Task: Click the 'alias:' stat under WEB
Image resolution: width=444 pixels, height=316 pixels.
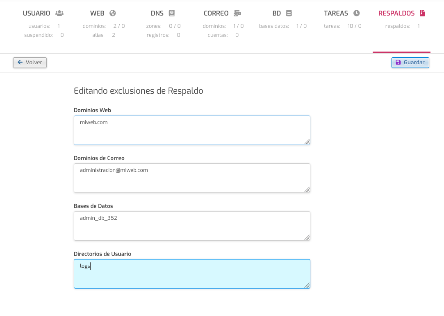Action: point(104,35)
